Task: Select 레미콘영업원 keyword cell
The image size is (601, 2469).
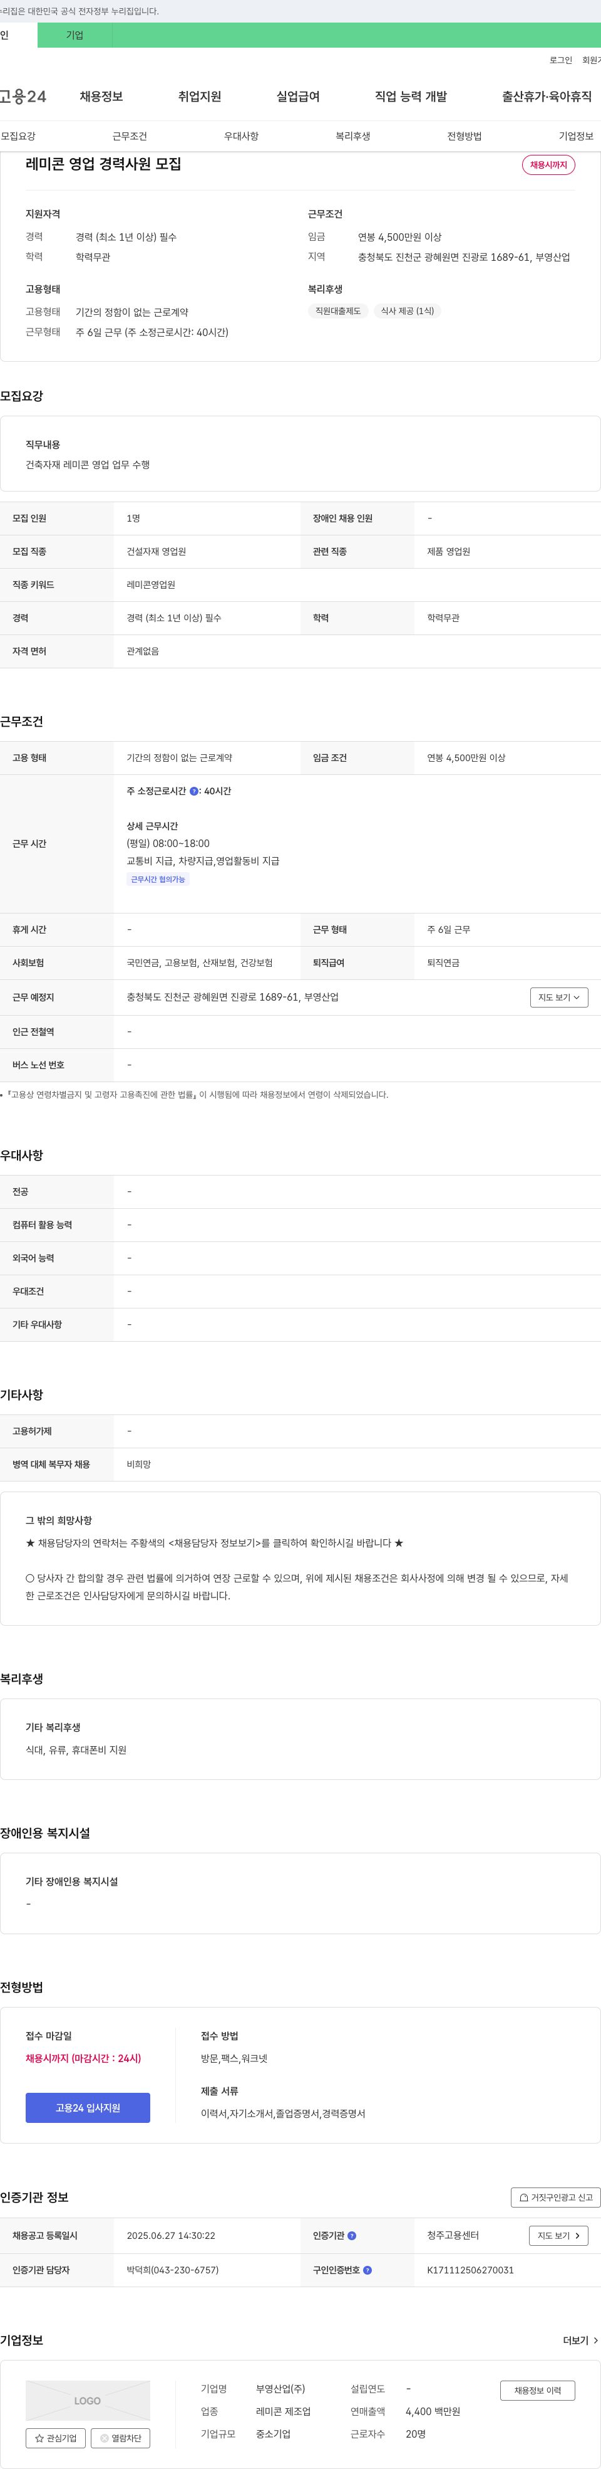Action: point(152,585)
